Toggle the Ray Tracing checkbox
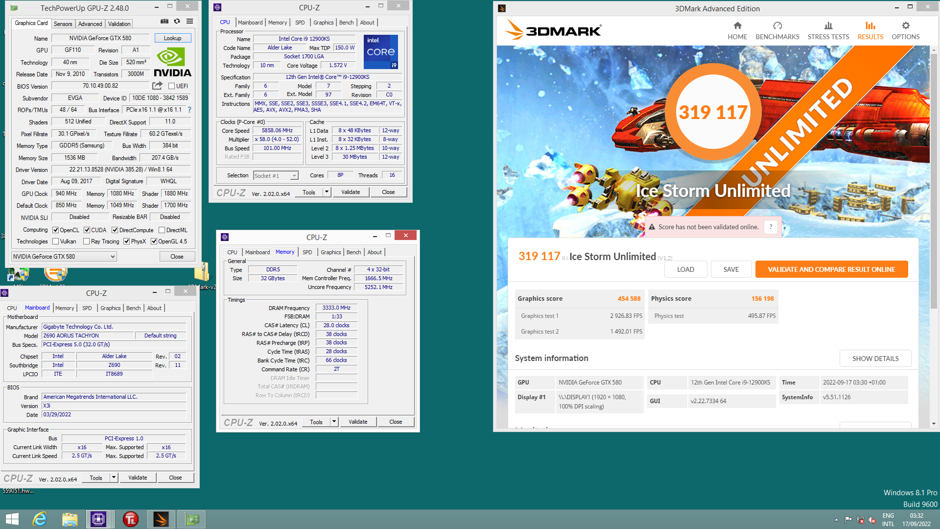 point(87,241)
